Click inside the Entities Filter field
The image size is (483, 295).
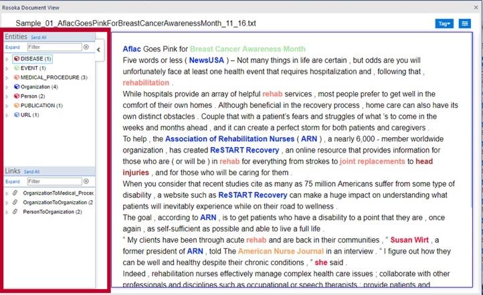pyautogui.click(x=54, y=47)
